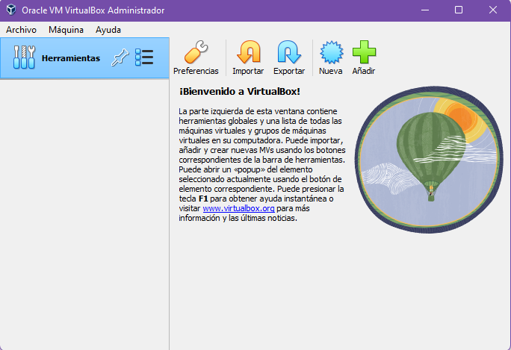Close the VirtualBox Administrador window
This screenshot has width=511, height=350.
(x=493, y=10)
